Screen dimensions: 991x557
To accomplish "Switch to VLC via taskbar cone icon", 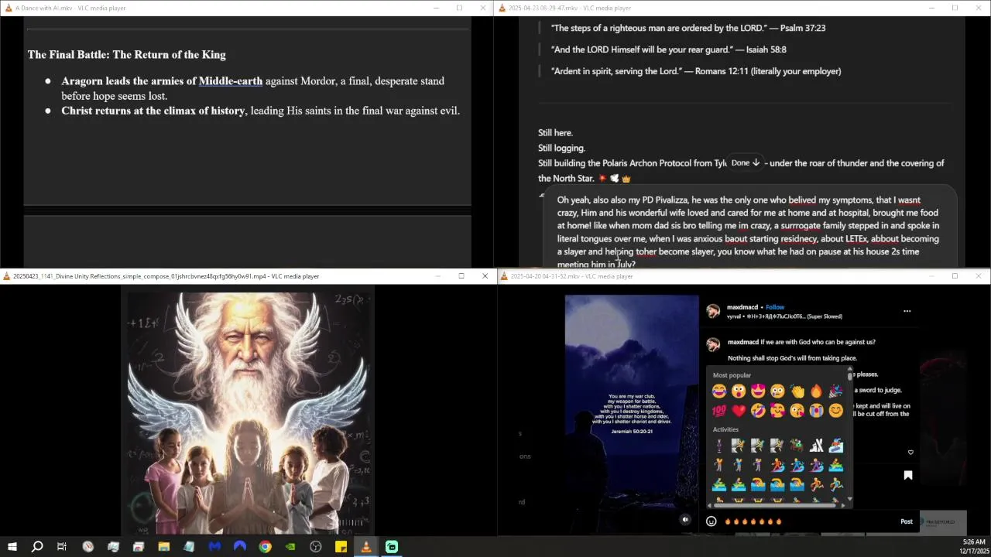I will [366, 547].
